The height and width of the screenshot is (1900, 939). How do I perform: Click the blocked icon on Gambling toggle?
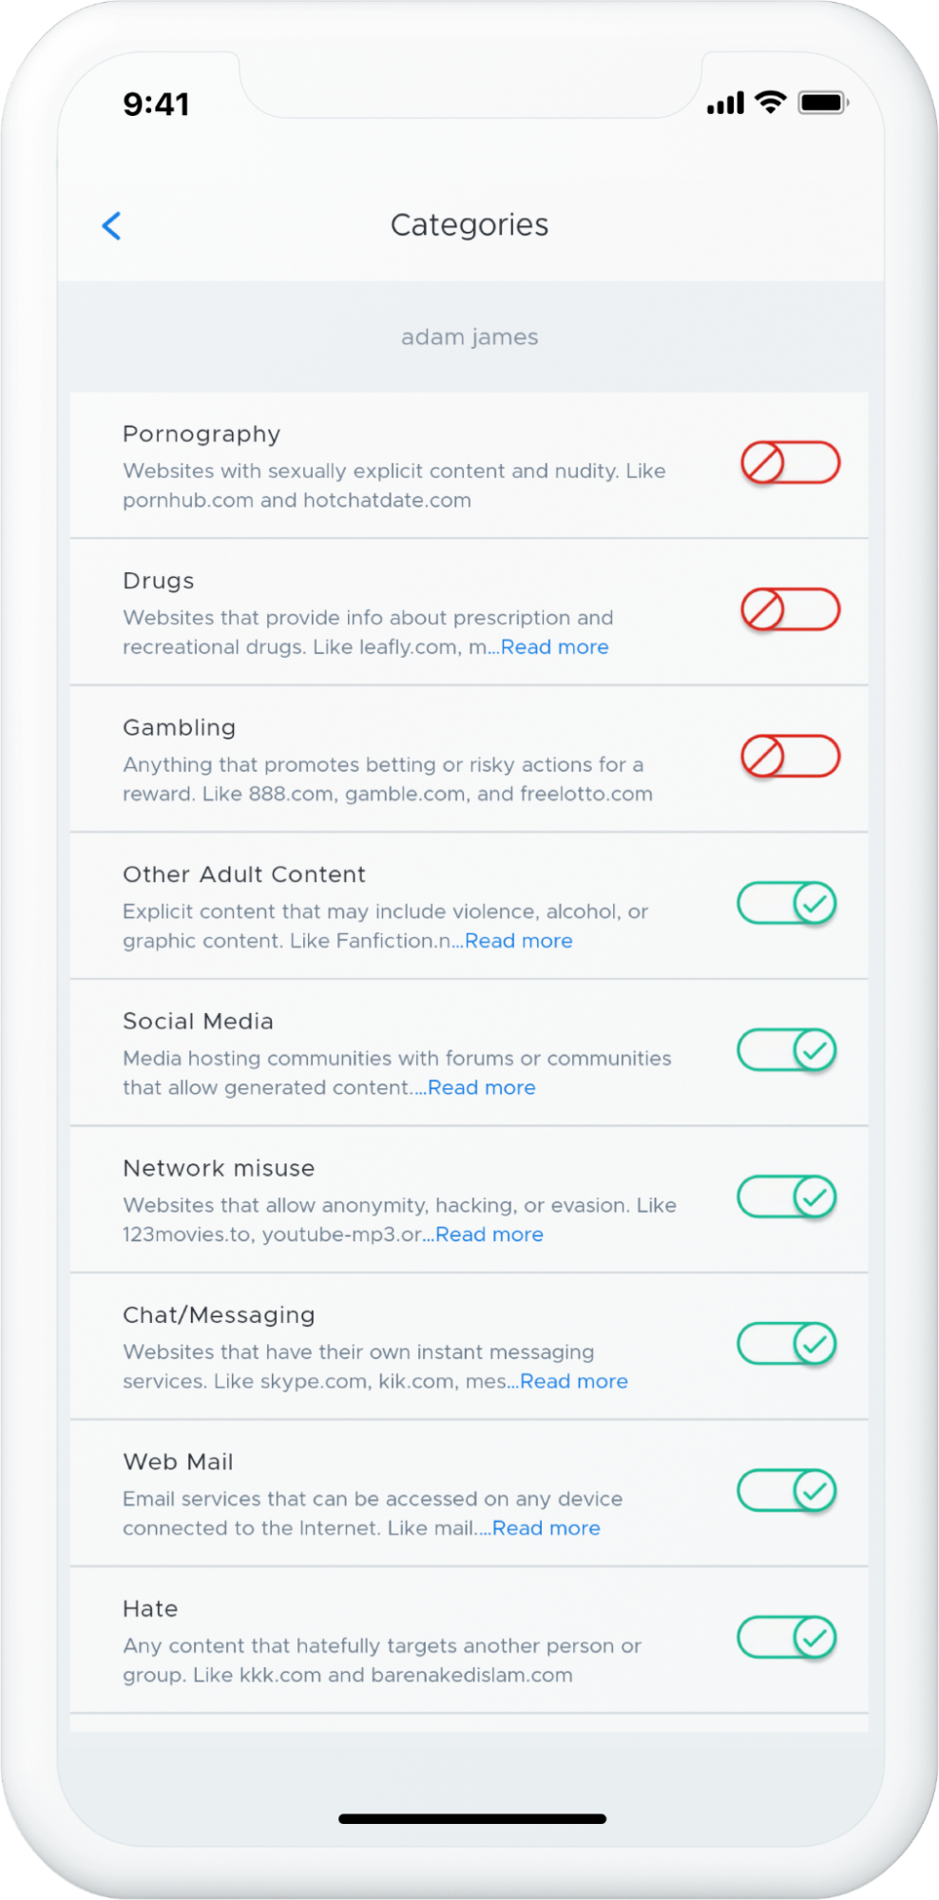point(764,758)
